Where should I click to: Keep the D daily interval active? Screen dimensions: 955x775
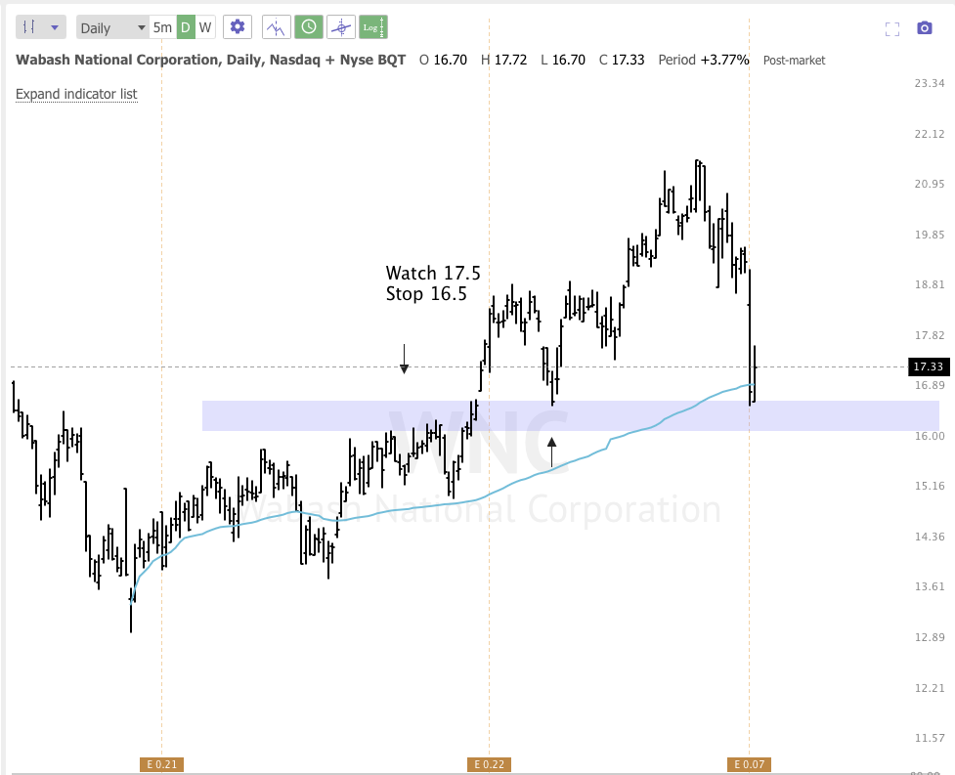184,26
